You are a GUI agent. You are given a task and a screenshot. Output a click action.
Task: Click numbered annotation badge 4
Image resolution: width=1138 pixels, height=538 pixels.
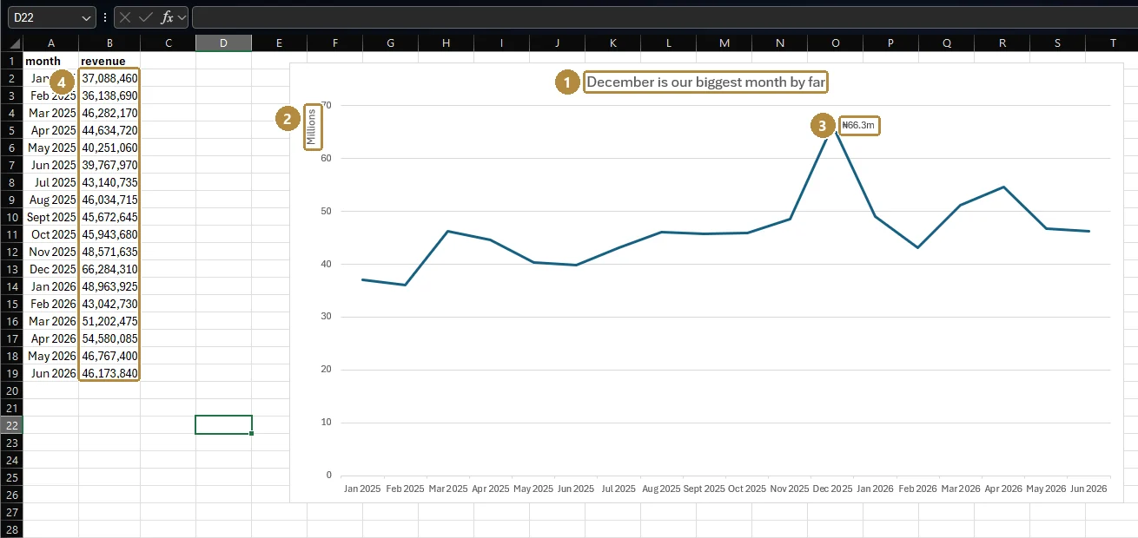pos(62,82)
